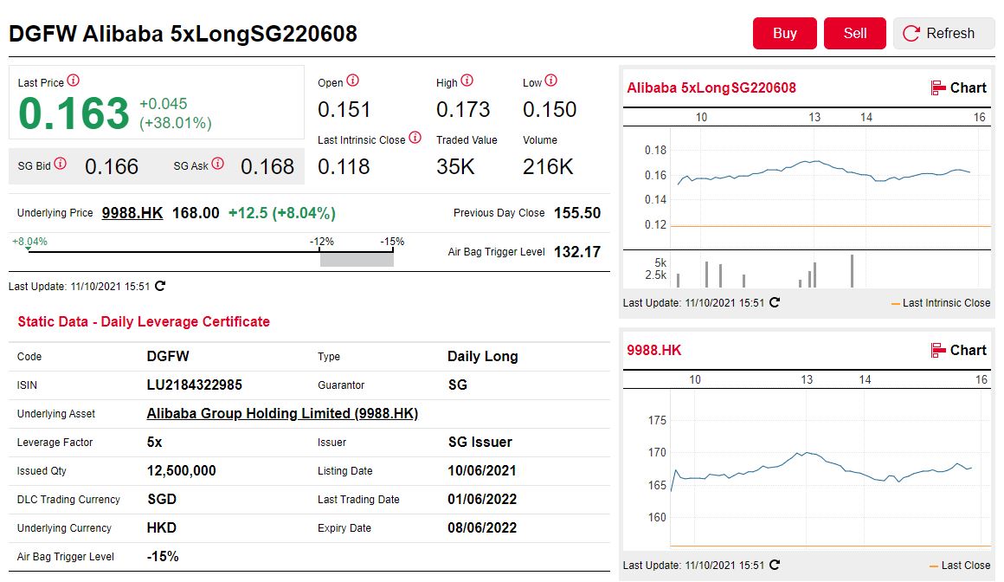Screen dimensions: 1004x582
Task: Click Leverage Factor value 5x
Action: tap(154, 443)
